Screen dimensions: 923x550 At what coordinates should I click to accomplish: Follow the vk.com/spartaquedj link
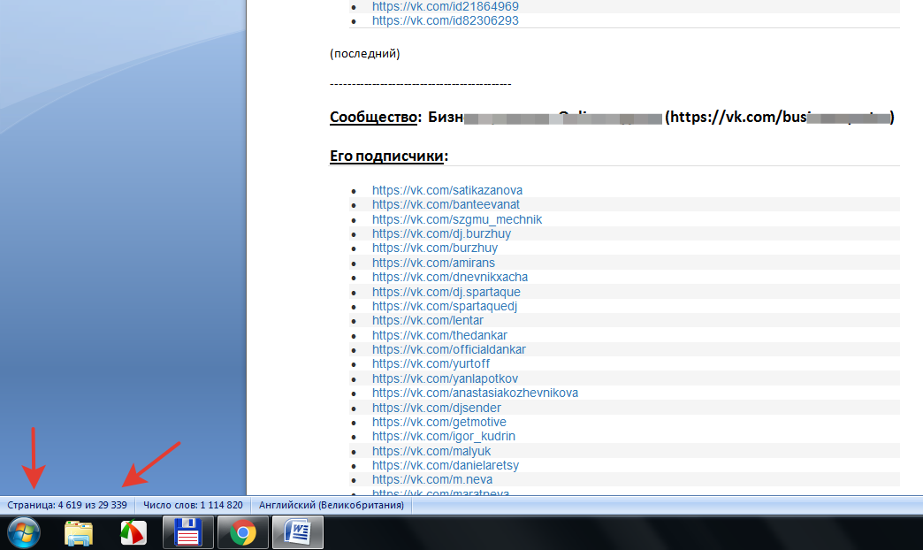[x=445, y=306]
